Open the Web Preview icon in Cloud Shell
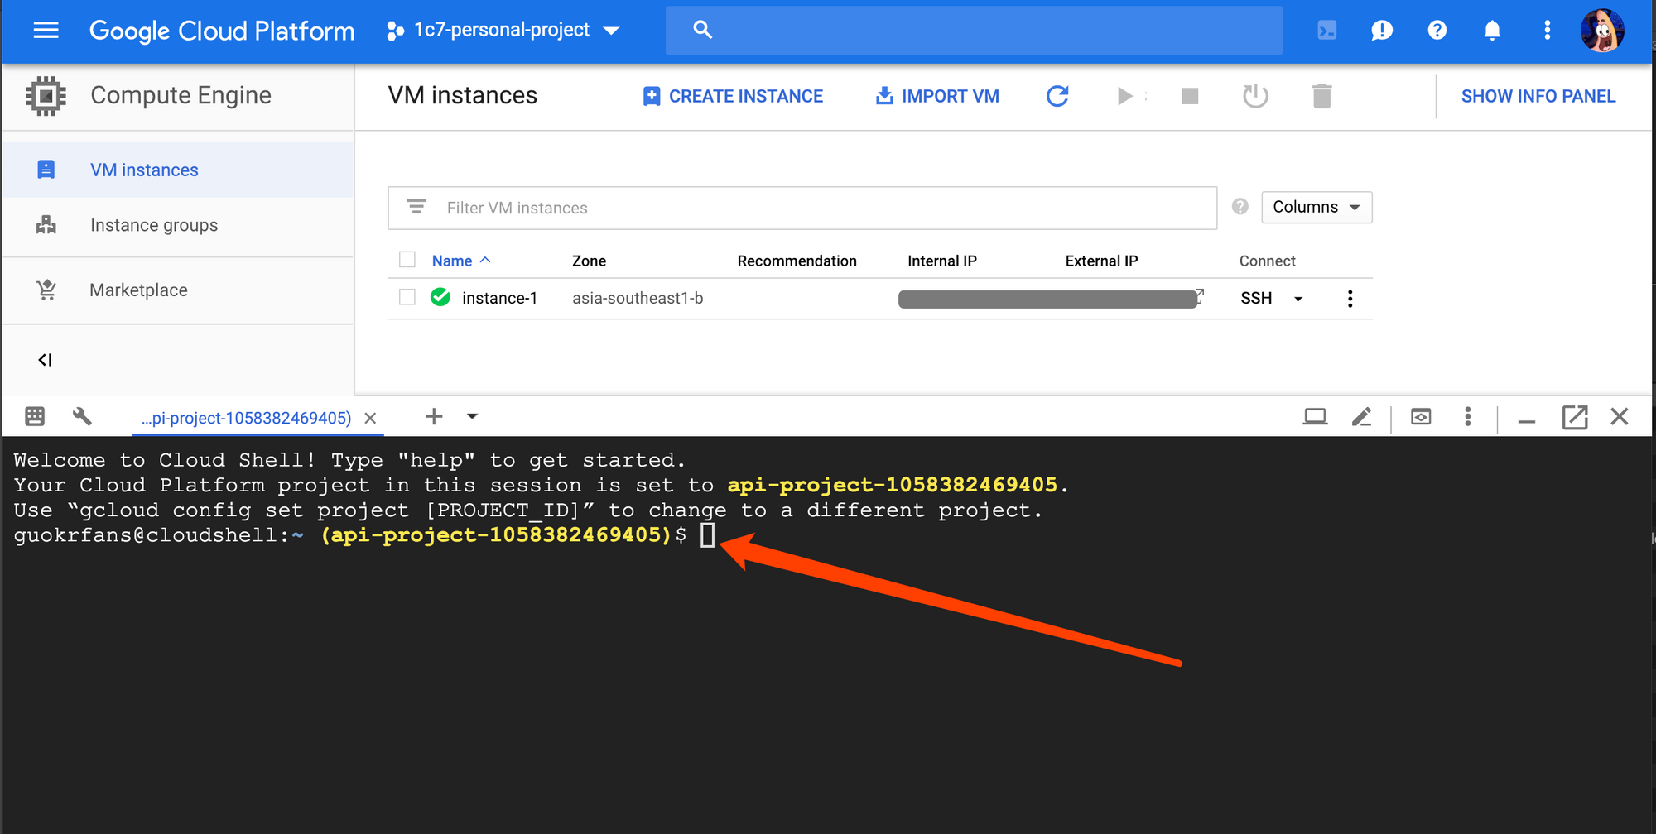Screen dimensions: 1656x834 pos(1421,417)
